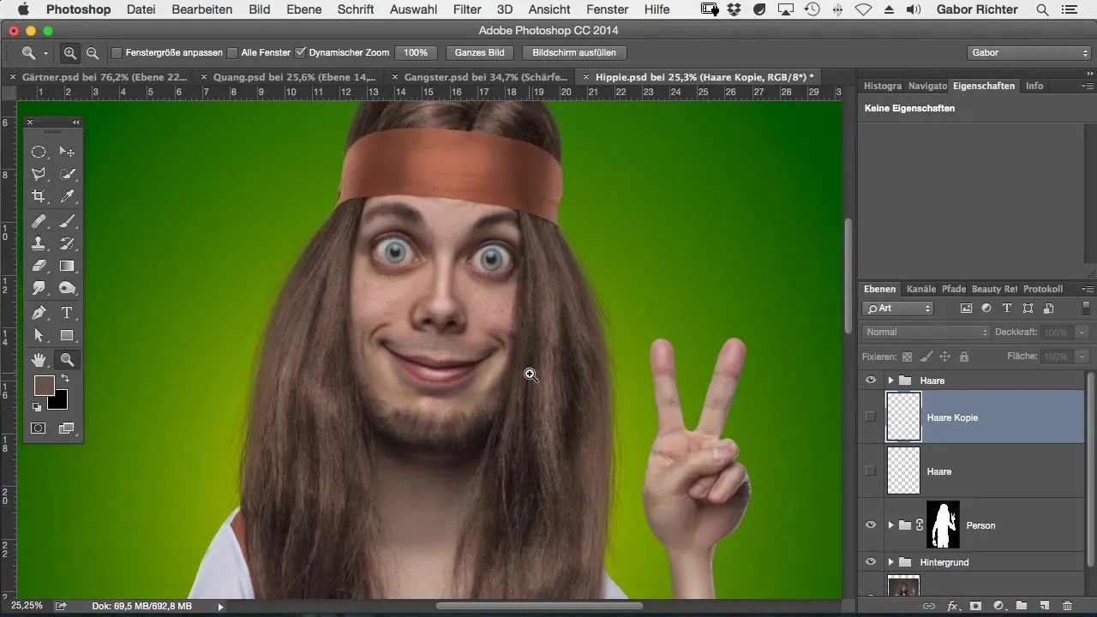This screenshot has height=617, width=1097.
Task: Select the Sponge tool
Action: click(x=67, y=289)
